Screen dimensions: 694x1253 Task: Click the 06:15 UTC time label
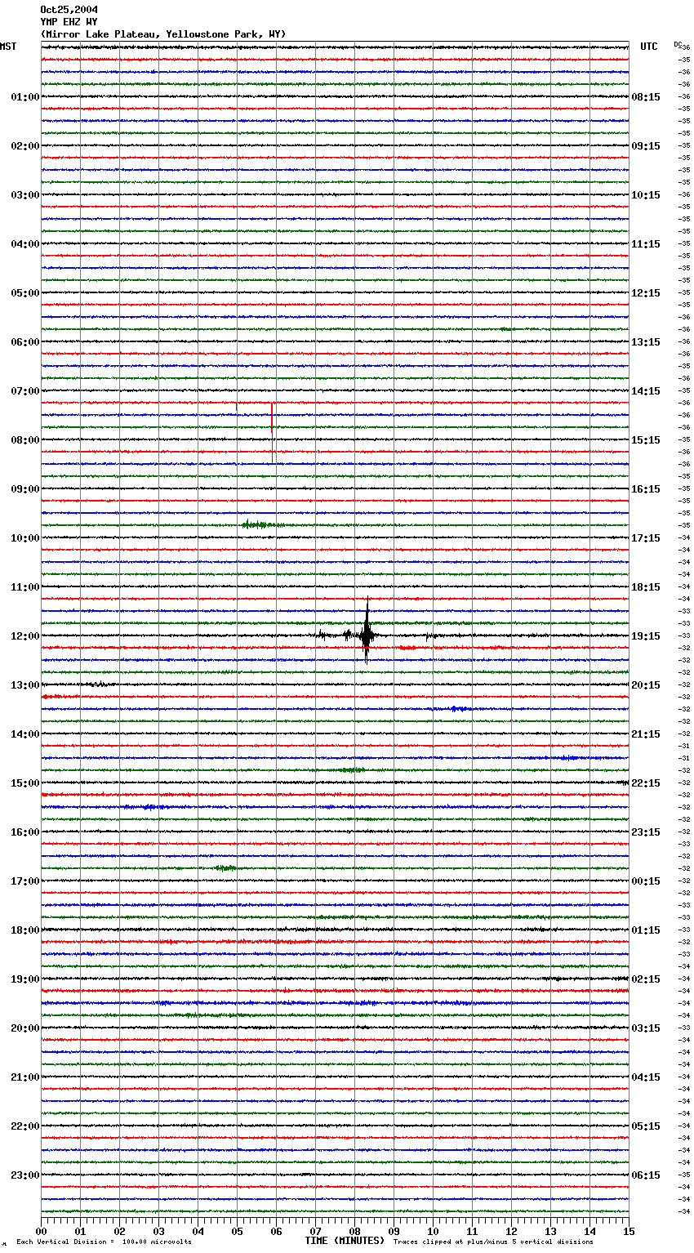click(646, 1175)
